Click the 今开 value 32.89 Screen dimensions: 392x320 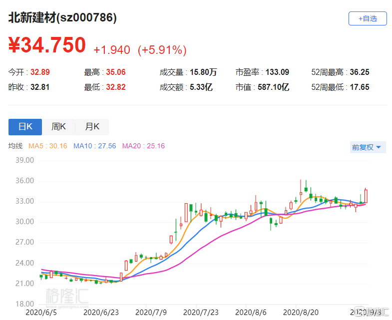[x=40, y=72]
